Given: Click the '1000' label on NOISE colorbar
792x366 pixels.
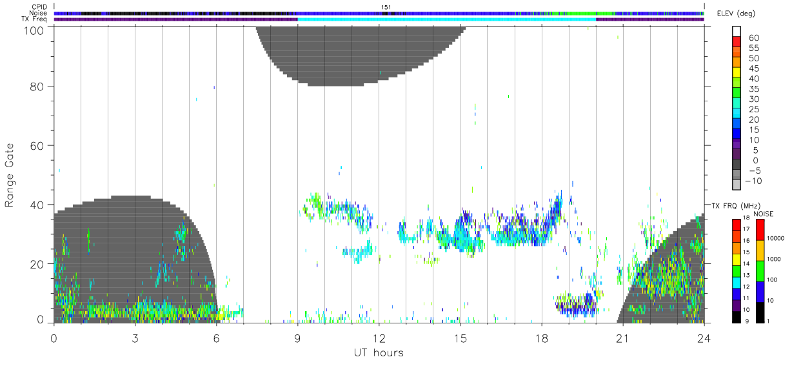Looking at the screenshot, I should 775,259.
